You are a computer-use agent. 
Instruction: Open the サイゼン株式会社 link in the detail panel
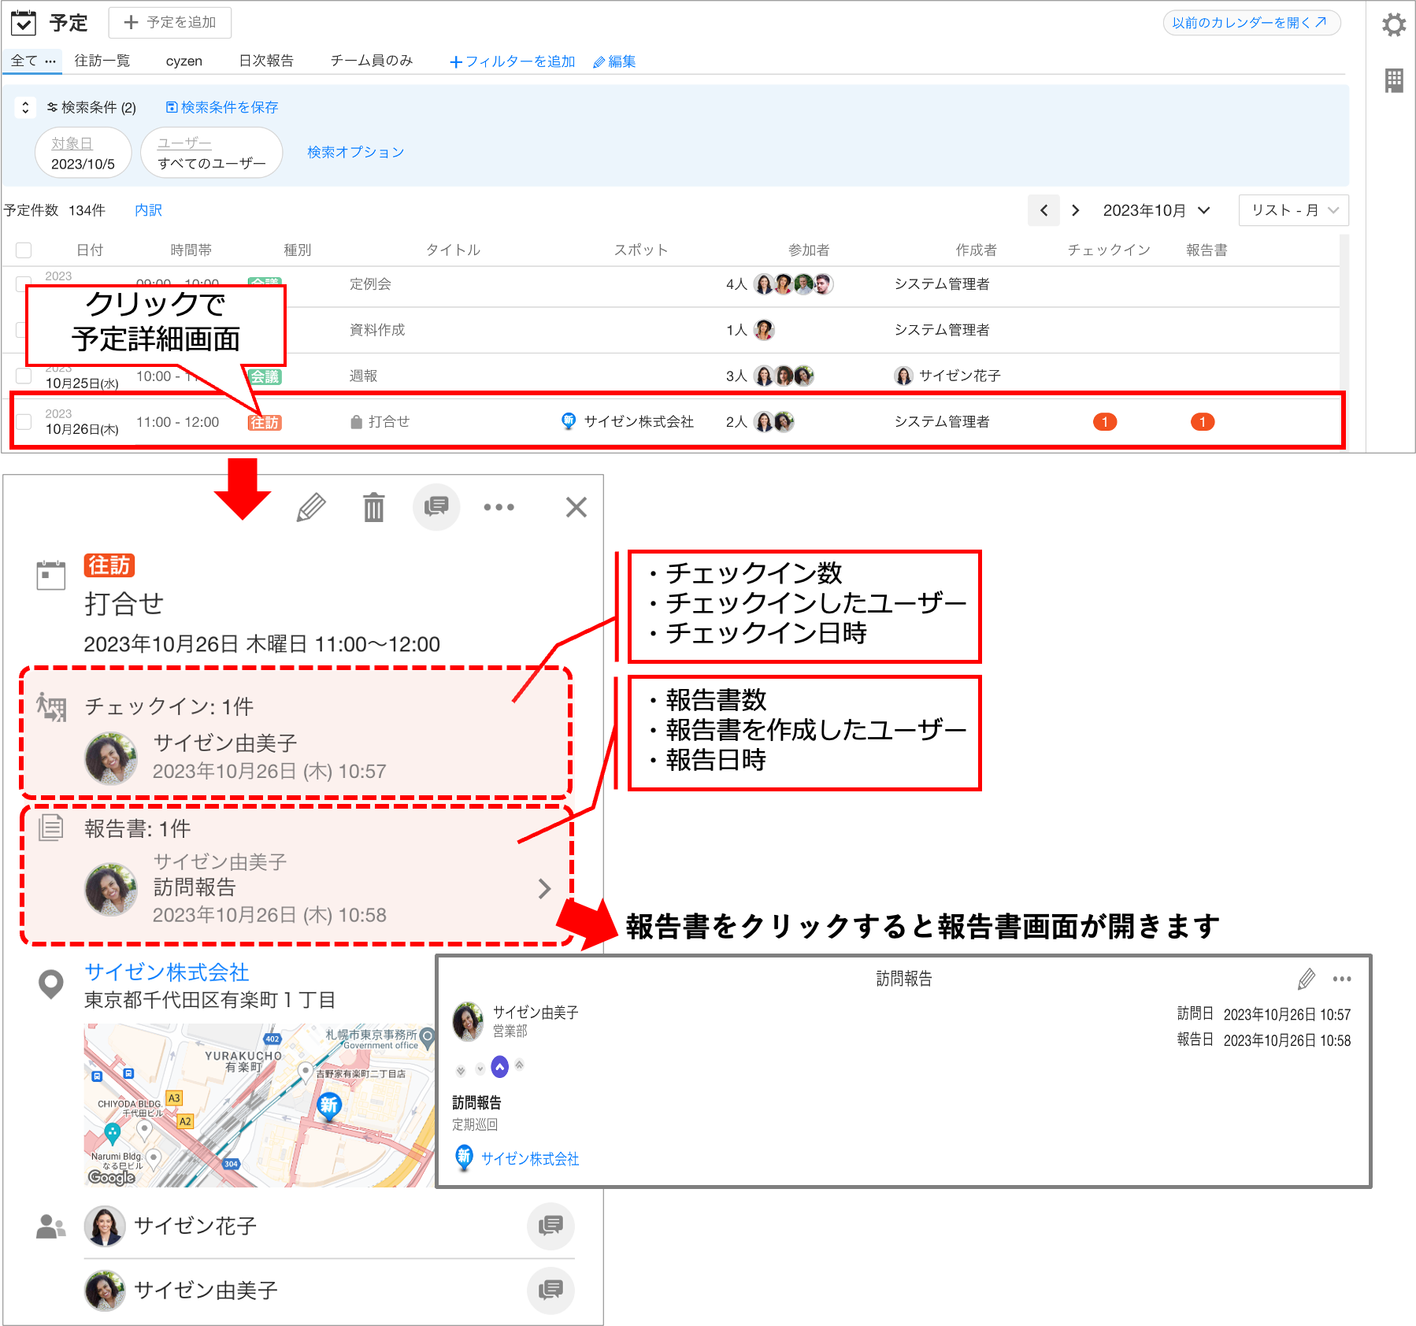(x=167, y=972)
